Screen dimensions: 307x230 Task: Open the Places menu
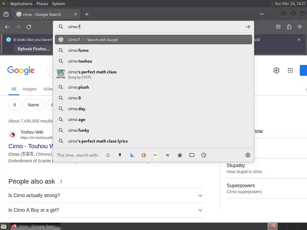pyautogui.click(x=42, y=4)
